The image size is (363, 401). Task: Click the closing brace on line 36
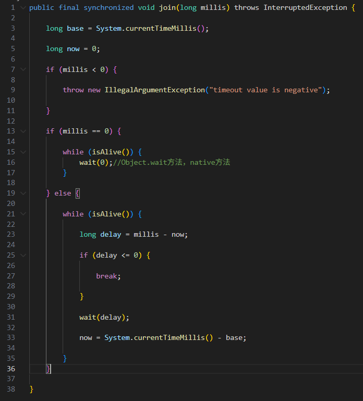(49, 369)
